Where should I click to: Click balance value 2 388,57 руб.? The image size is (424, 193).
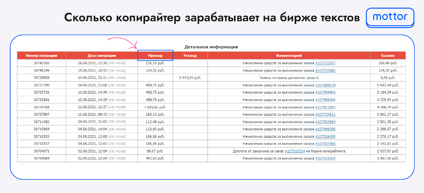tap(388, 129)
